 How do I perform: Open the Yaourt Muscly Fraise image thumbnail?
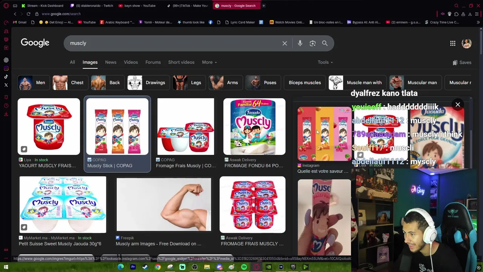pyautogui.click(x=49, y=127)
